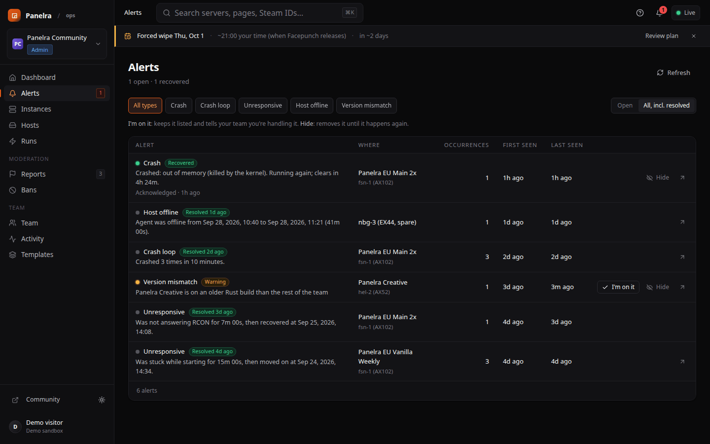Go to Dashboard in sidebar
Image resolution: width=710 pixels, height=444 pixels.
[57, 77]
